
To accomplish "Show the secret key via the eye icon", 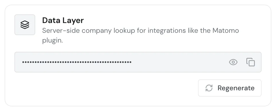I will tap(233, 62).
